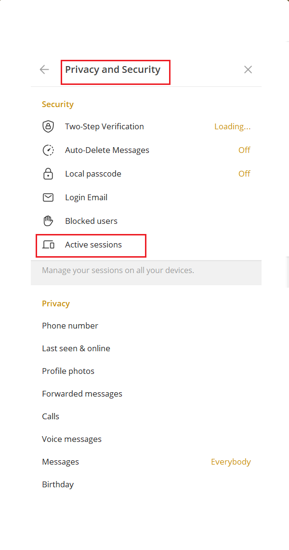Image resolution: width=289 pixels, height=550 pixels.
Task: Click the back arrow icon
Action: [x=44, y=69]
